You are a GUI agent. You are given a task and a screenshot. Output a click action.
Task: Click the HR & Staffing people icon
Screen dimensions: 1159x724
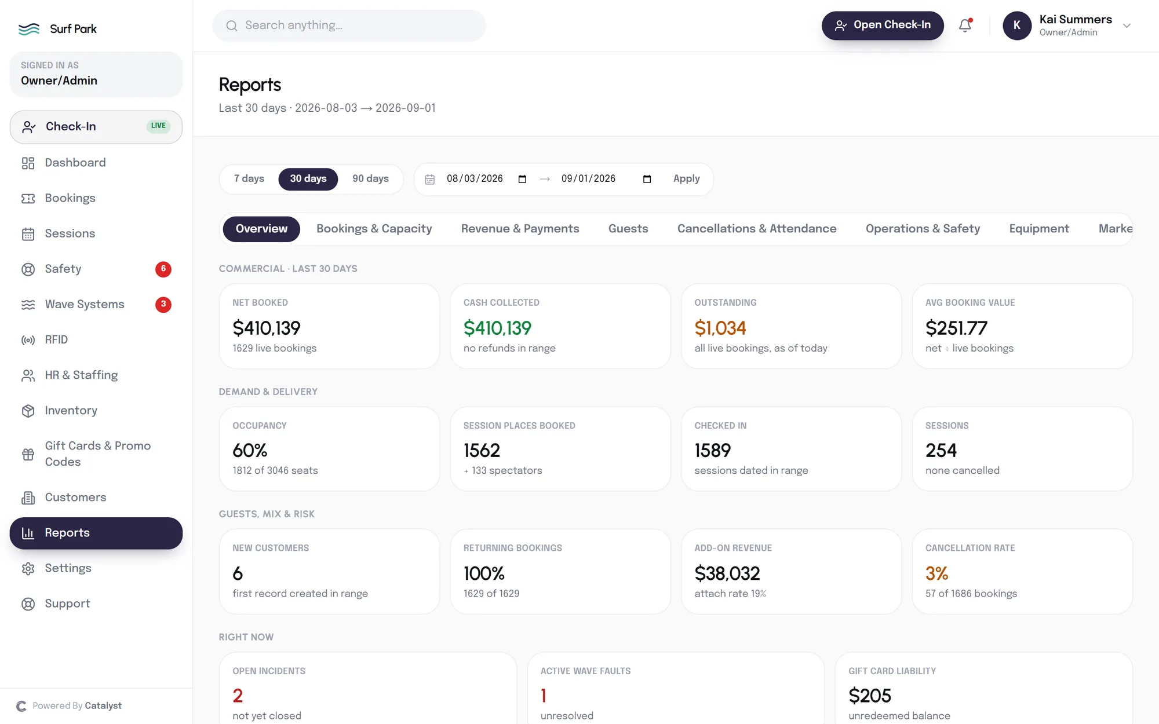(x=28, y=375)
